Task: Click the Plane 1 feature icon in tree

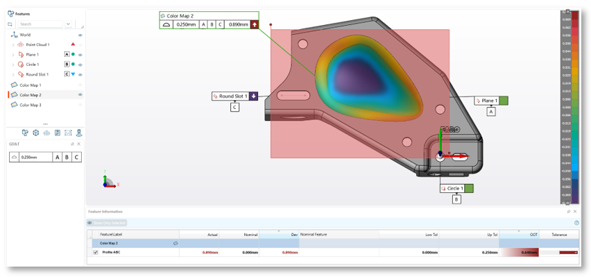Action: coord(21,54)
